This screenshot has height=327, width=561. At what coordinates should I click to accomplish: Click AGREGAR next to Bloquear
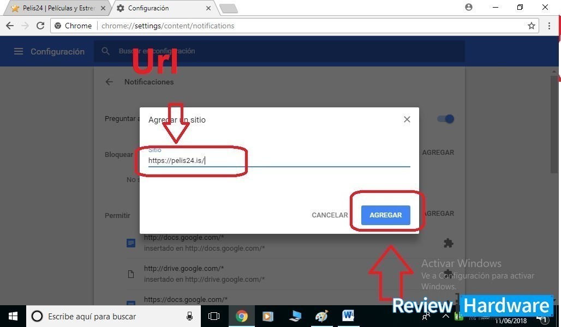coord(438,153)
